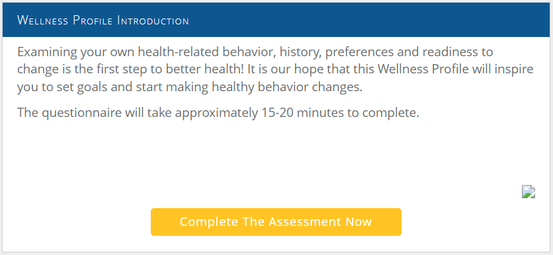
Task: Click the Complete The Assessment Now button
Action: [x=276, y=222]
